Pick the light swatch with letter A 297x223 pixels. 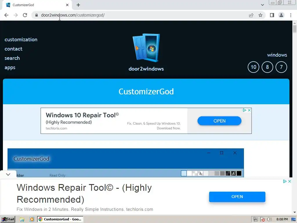(x=200, y=173)
